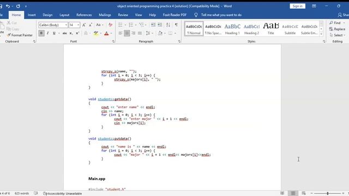Click the Ribbon Display Options icon

314,6
